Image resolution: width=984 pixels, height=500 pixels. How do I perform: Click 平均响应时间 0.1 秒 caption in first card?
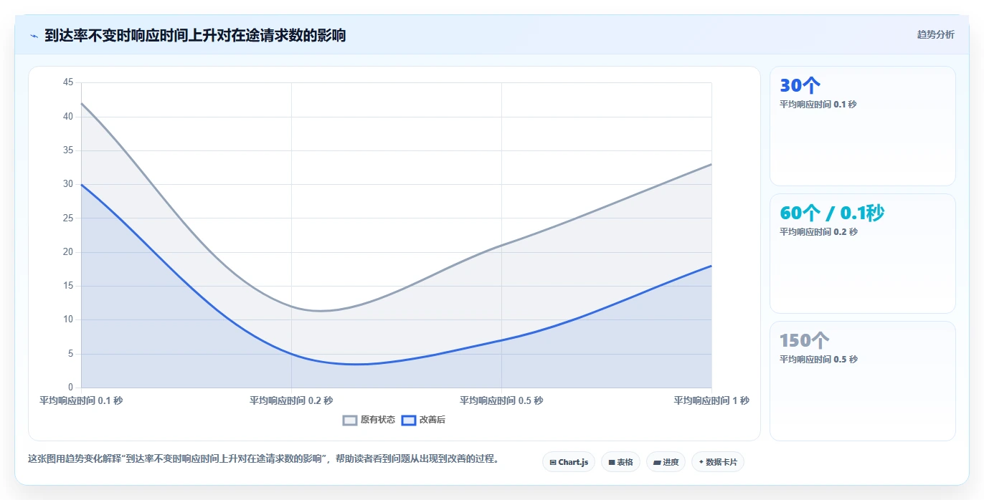[818, 105]
